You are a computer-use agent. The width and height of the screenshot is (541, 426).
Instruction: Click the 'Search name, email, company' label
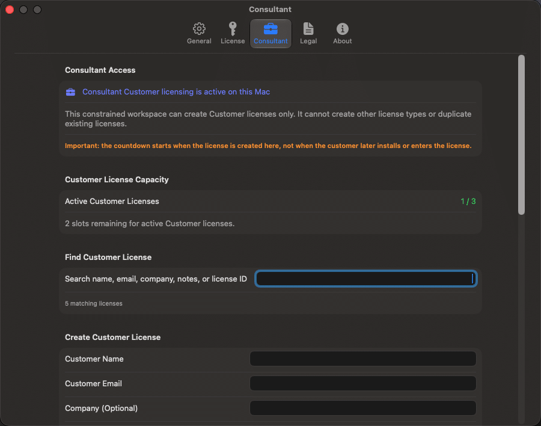point(156,279)
